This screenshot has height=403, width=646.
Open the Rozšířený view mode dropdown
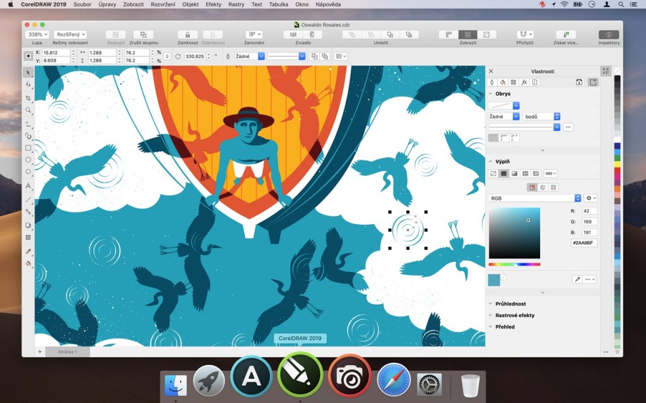click(x=71, y=35)
